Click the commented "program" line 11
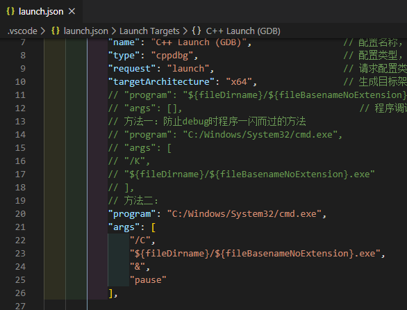Viewport: 407px width, 310px height. pos(257,95)
